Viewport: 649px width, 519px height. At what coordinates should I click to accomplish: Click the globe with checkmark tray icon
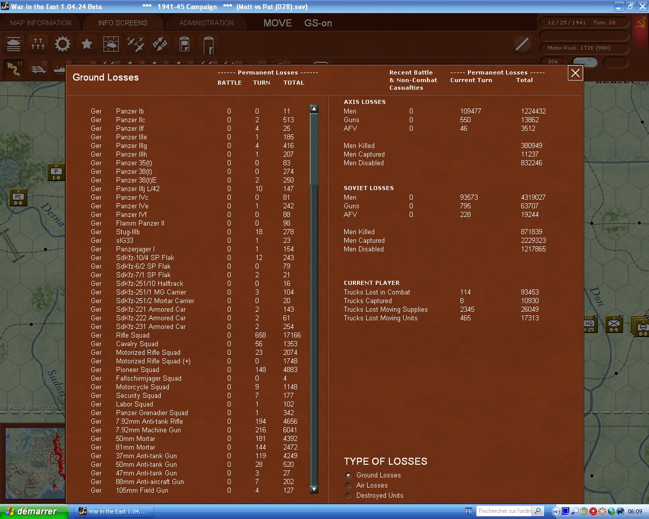click(x=611, y=511)
